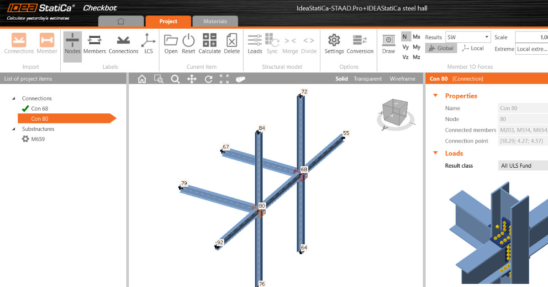The height and width of the screenshot is (287, 548).
Task: Toggle Vz force display
Action: pos(406,57)
